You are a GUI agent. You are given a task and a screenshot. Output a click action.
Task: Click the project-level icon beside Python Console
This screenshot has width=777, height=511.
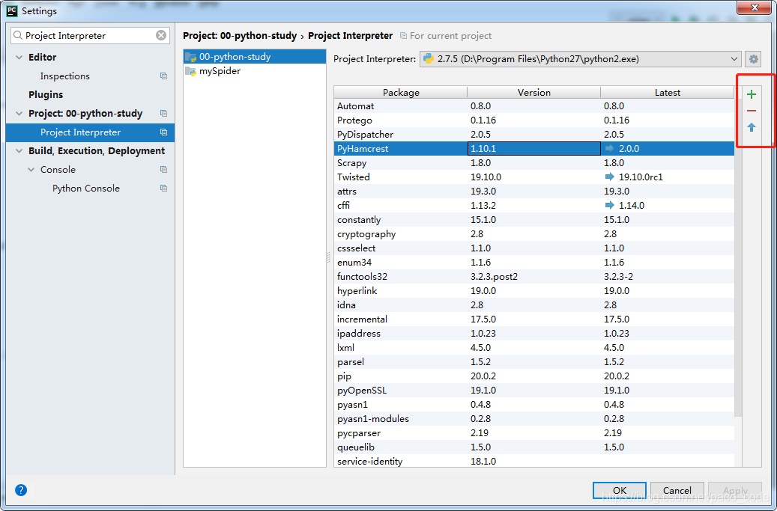pyautogui.click(x=163, y=189)
